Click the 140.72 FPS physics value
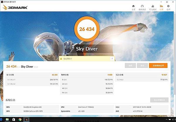Viewport: 176px width, 122px height. pos(109,80)
